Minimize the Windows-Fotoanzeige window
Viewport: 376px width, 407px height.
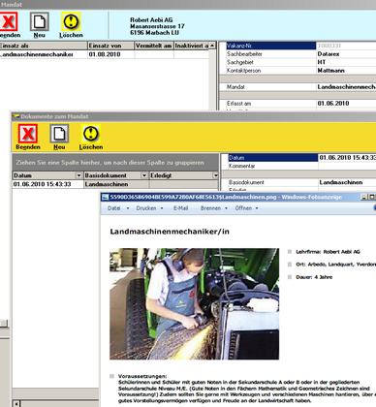[364, 197]
